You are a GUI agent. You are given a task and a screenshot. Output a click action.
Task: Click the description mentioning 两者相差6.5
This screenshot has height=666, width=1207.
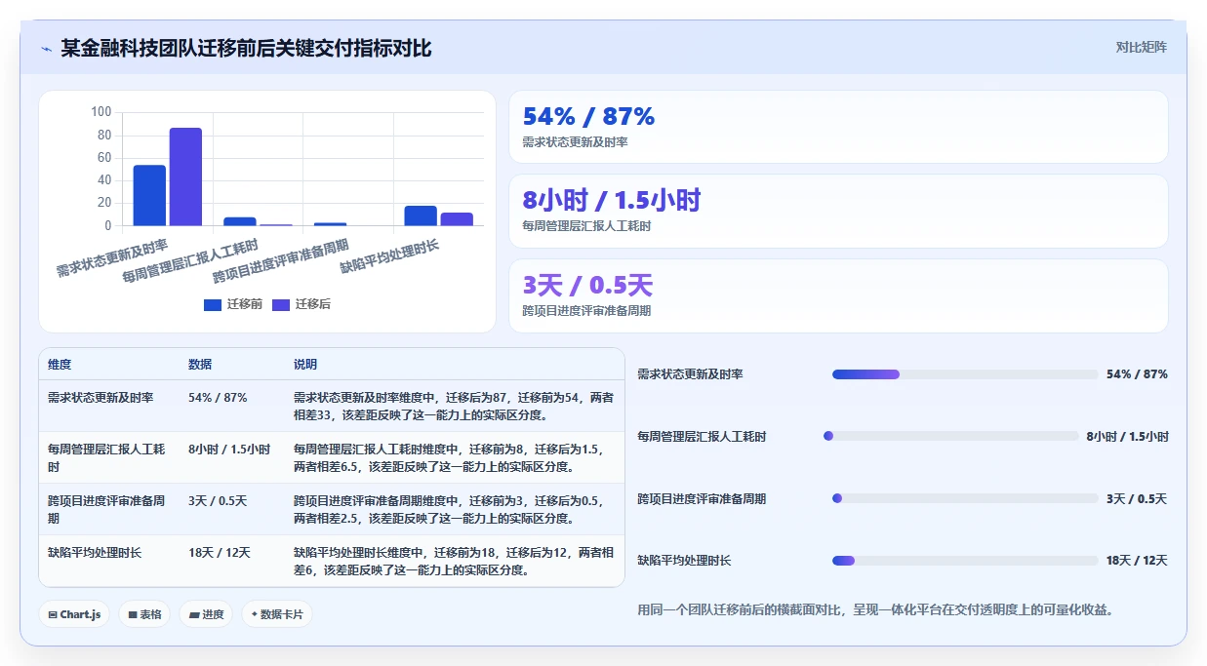tap(454, 458)
